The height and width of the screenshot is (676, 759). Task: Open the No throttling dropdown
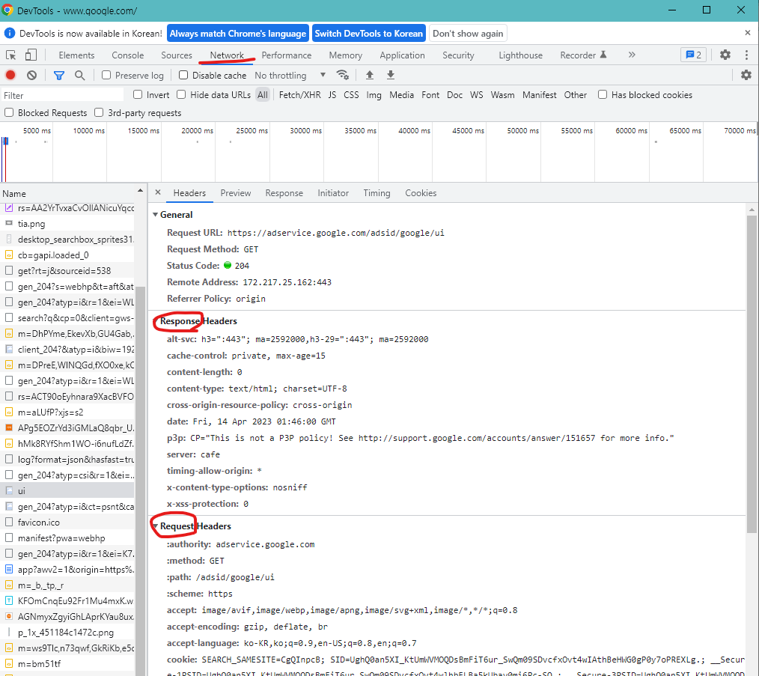pos(290,75)
